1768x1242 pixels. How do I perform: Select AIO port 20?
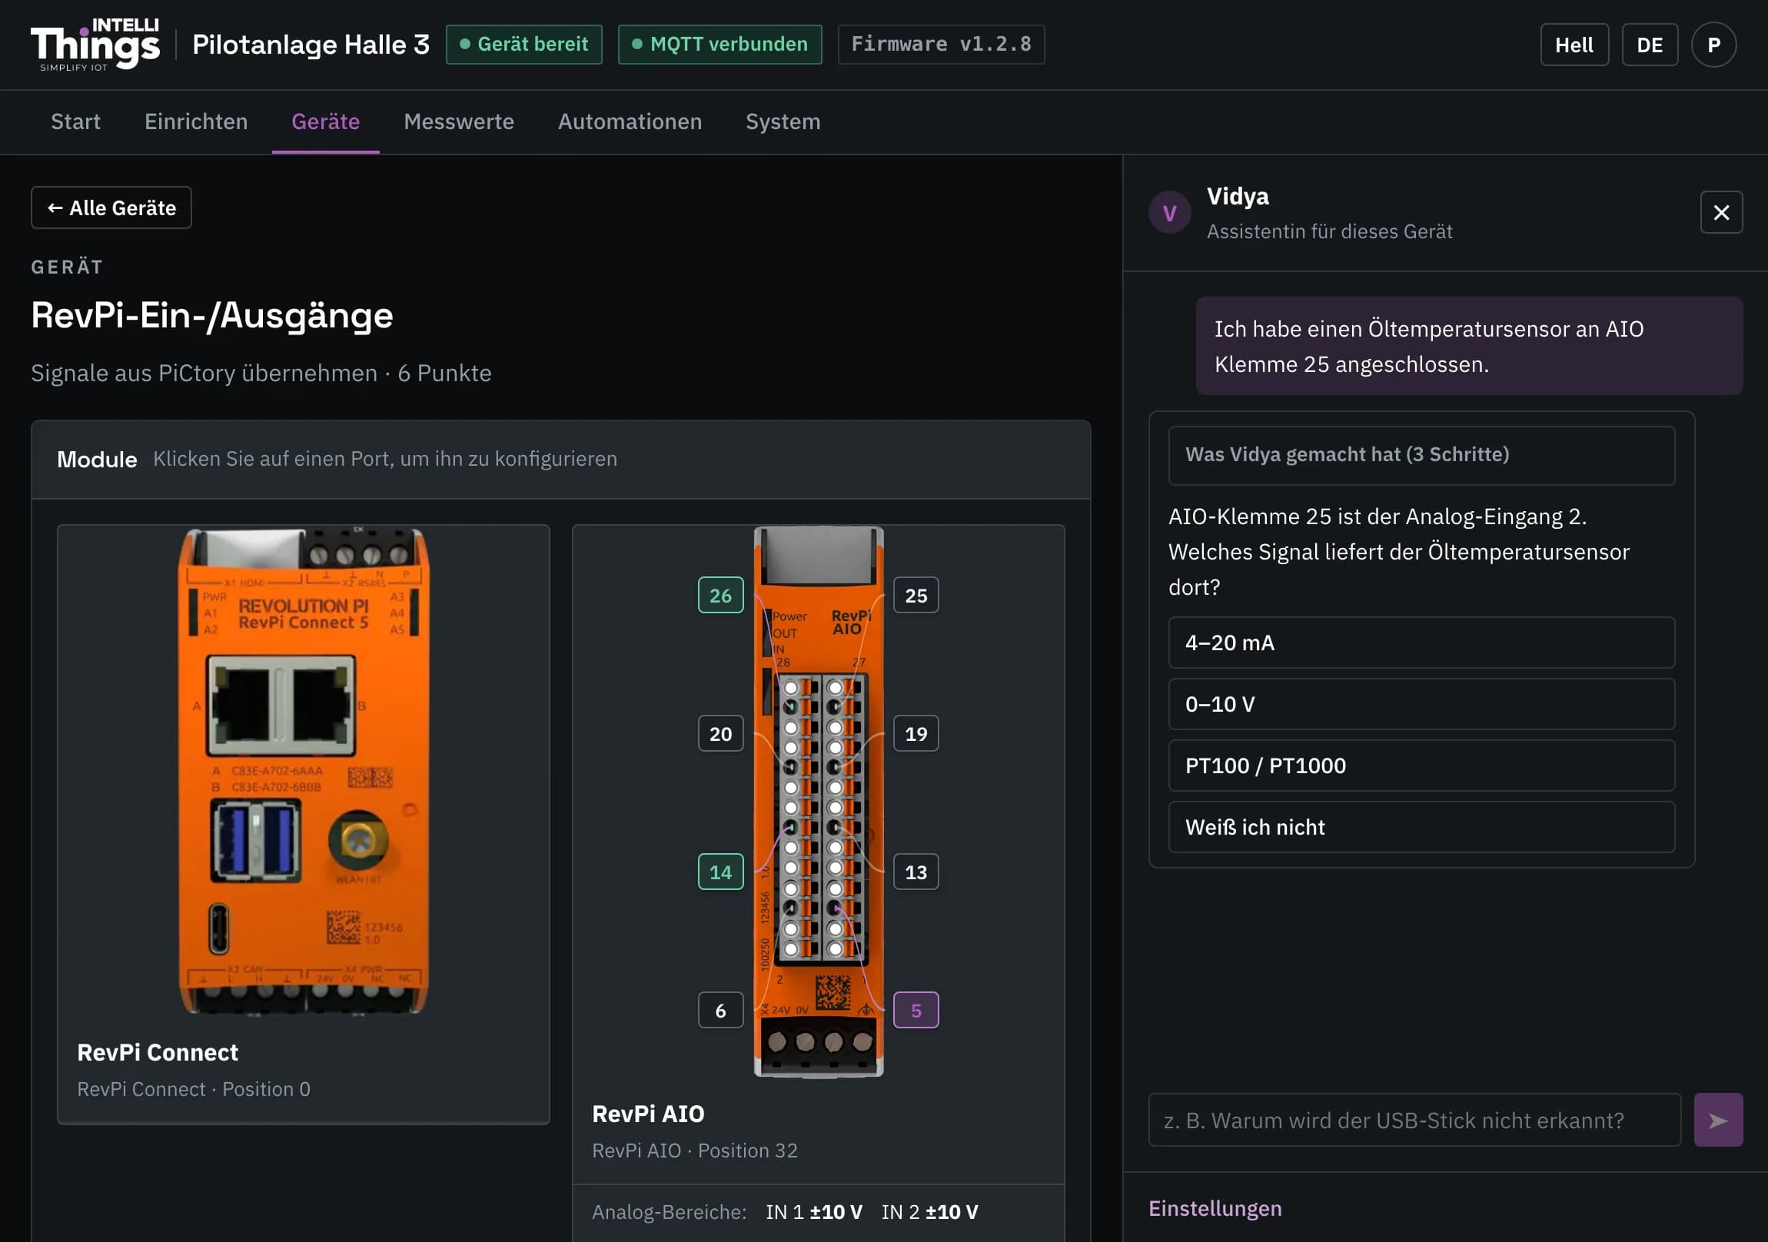(720, 734)
